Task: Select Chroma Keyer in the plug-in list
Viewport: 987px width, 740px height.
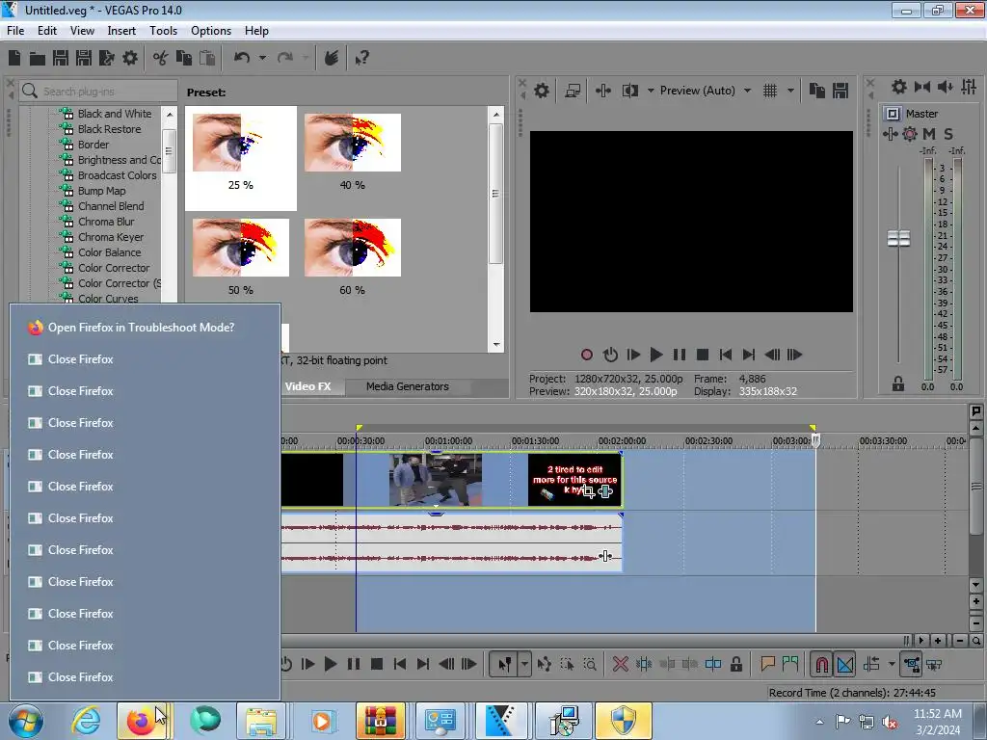Action: [x=111, y=237]
